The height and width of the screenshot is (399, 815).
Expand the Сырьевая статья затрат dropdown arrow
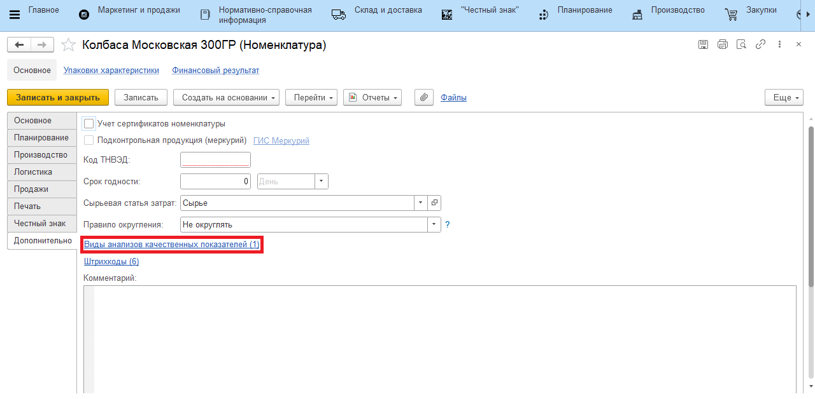pyautogui.click(x=422, y=203)
